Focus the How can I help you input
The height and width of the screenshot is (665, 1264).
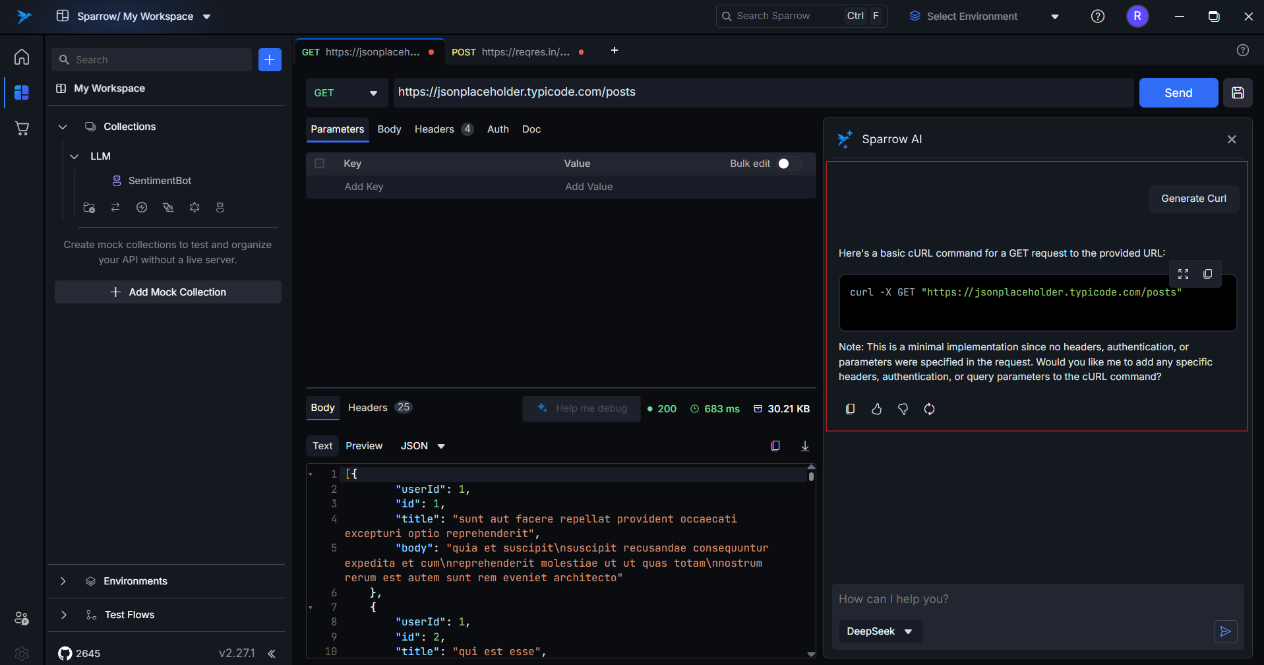(1037, 599)
